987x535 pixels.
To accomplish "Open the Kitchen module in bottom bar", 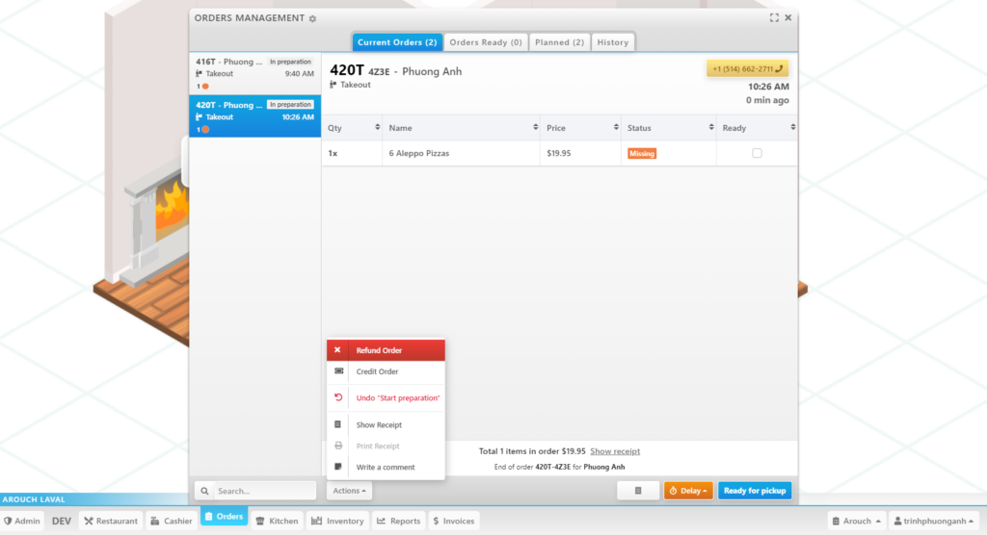I will 276,521.
